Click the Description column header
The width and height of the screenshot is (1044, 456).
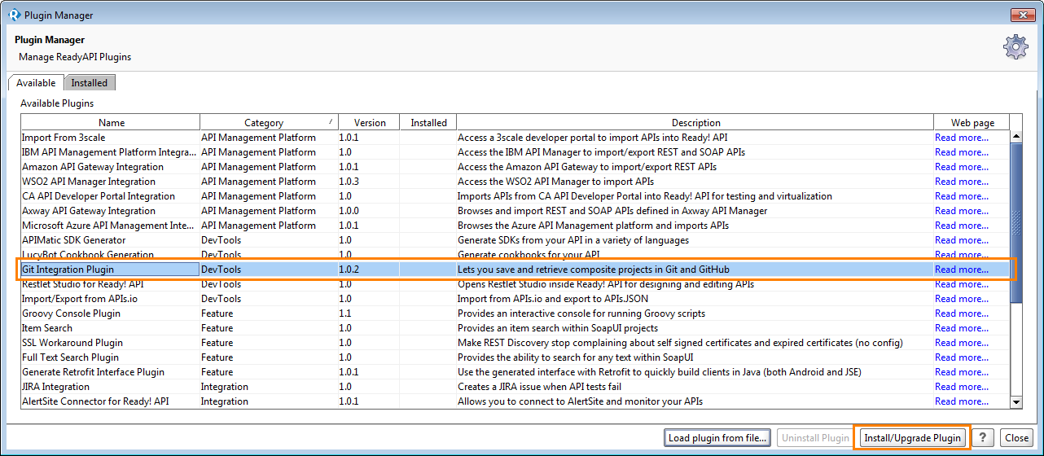[x=695, y=123]
